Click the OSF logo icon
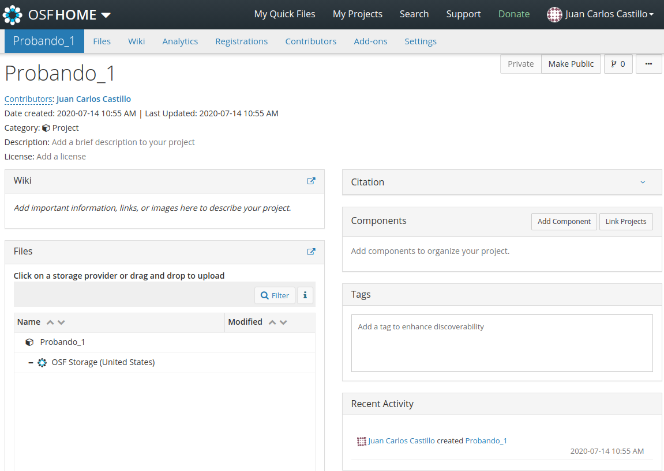Image resolution: width=664 pixels, height=471 pixels. 12,15
